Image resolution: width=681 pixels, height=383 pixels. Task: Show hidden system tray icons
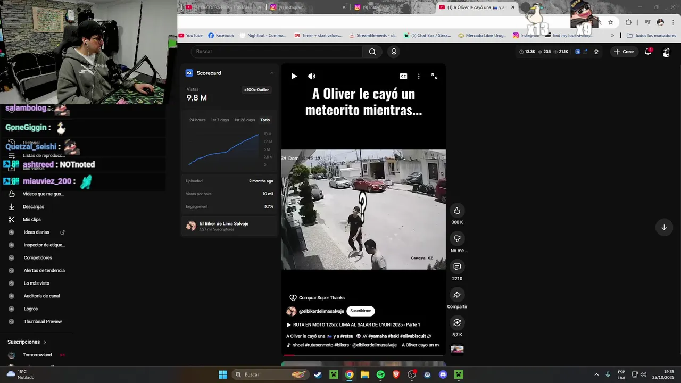click(596, 374)
